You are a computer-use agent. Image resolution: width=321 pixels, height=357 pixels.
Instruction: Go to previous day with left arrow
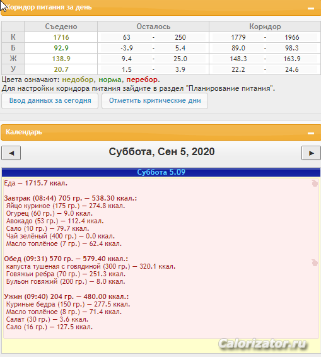pyautogui.click(x=11, y=153)
